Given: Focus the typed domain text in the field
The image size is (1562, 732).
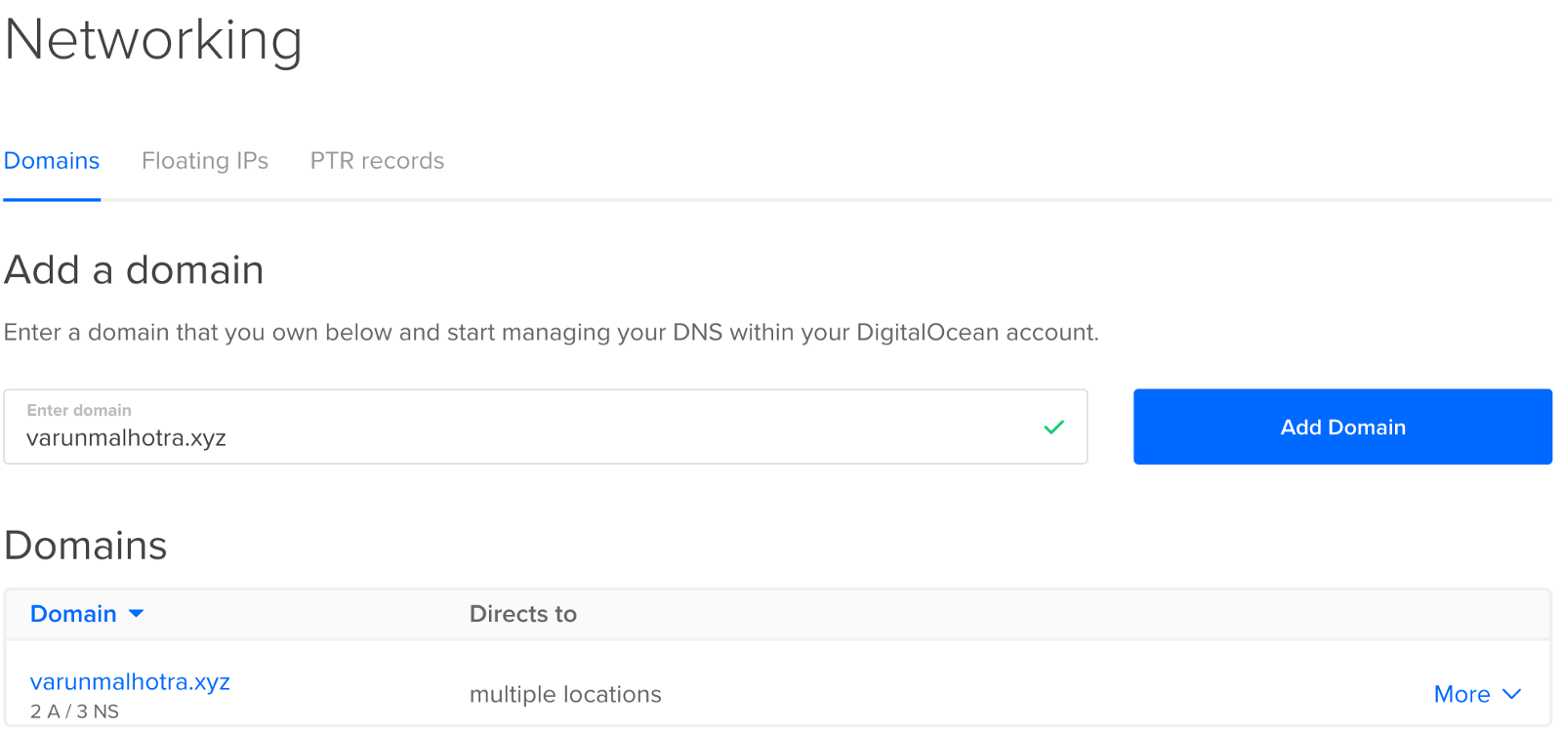Looking at the screenshot, I should tap(127, 438).
